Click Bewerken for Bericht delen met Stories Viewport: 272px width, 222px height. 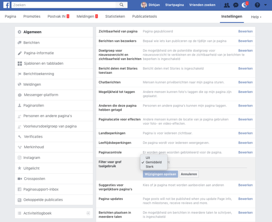coord(245,68)
